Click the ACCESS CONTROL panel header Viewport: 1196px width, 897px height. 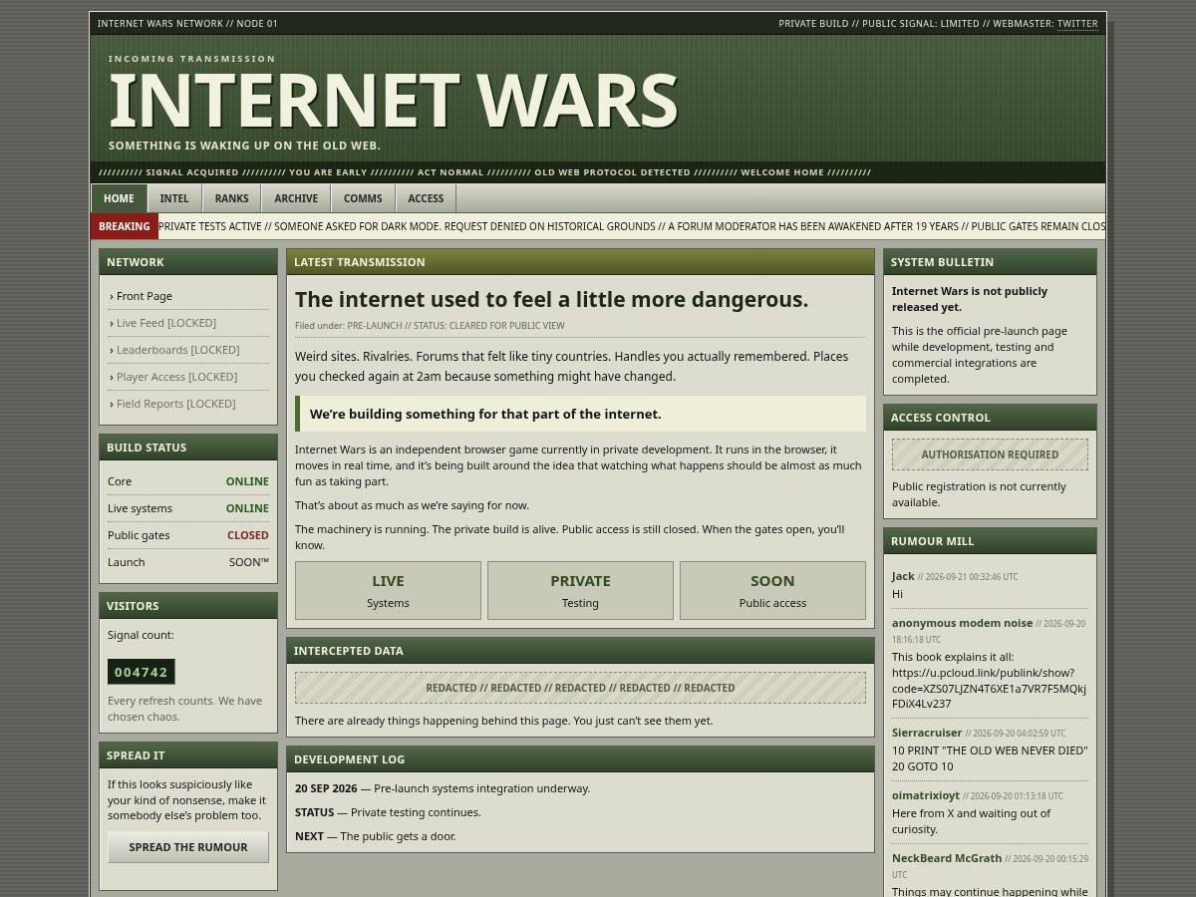(x=990, y=418)
